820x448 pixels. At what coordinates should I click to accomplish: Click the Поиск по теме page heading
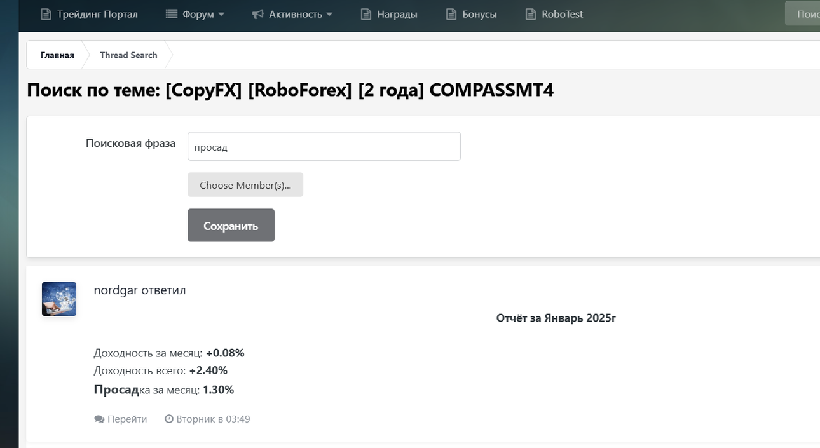point(290,90)
